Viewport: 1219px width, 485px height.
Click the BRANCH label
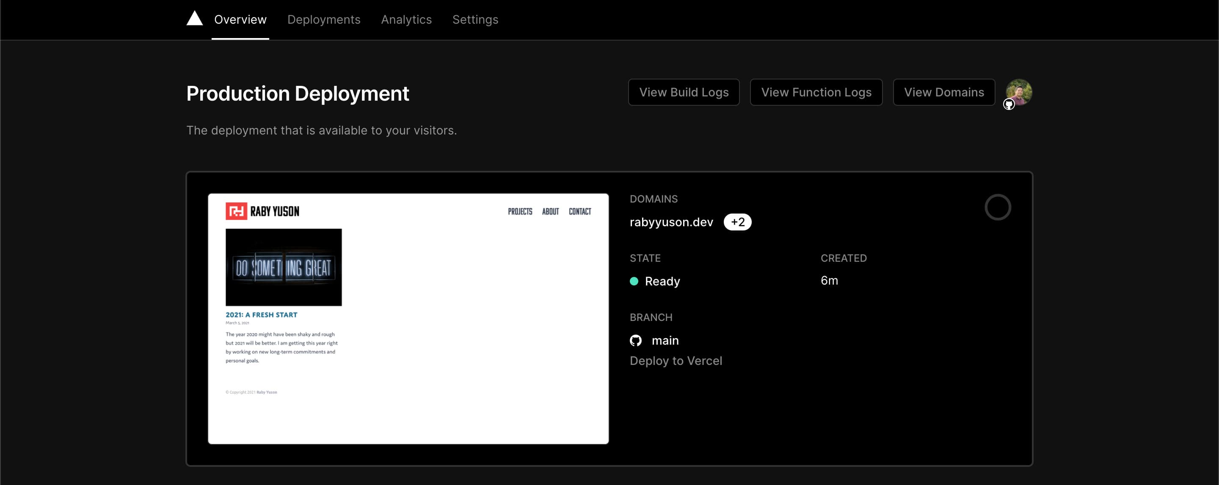click(651, 317)
